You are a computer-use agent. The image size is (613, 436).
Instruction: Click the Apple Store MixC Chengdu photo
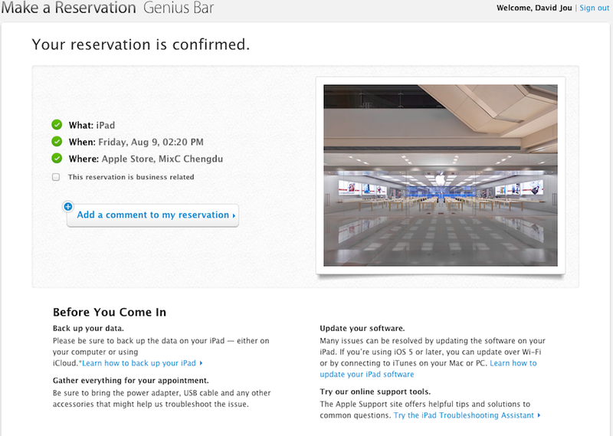click(440, 175)
